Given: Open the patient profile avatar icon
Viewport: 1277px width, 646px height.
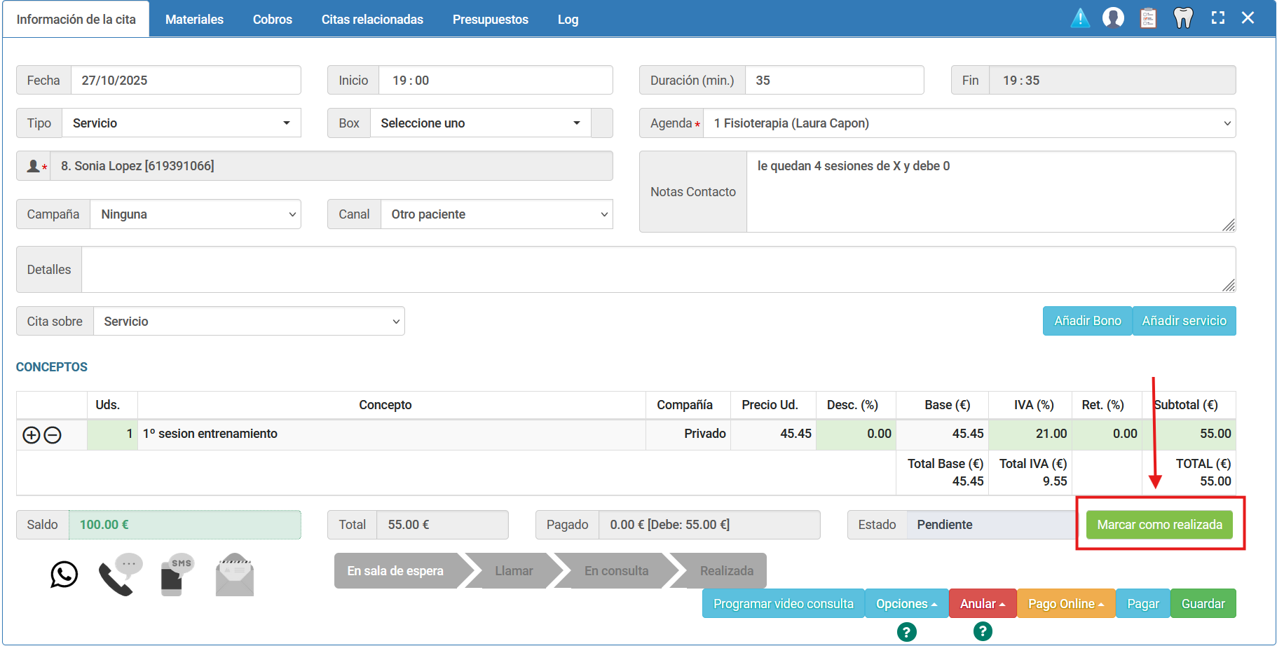Looking at the screenshot, I should [x=1113, y=18].
